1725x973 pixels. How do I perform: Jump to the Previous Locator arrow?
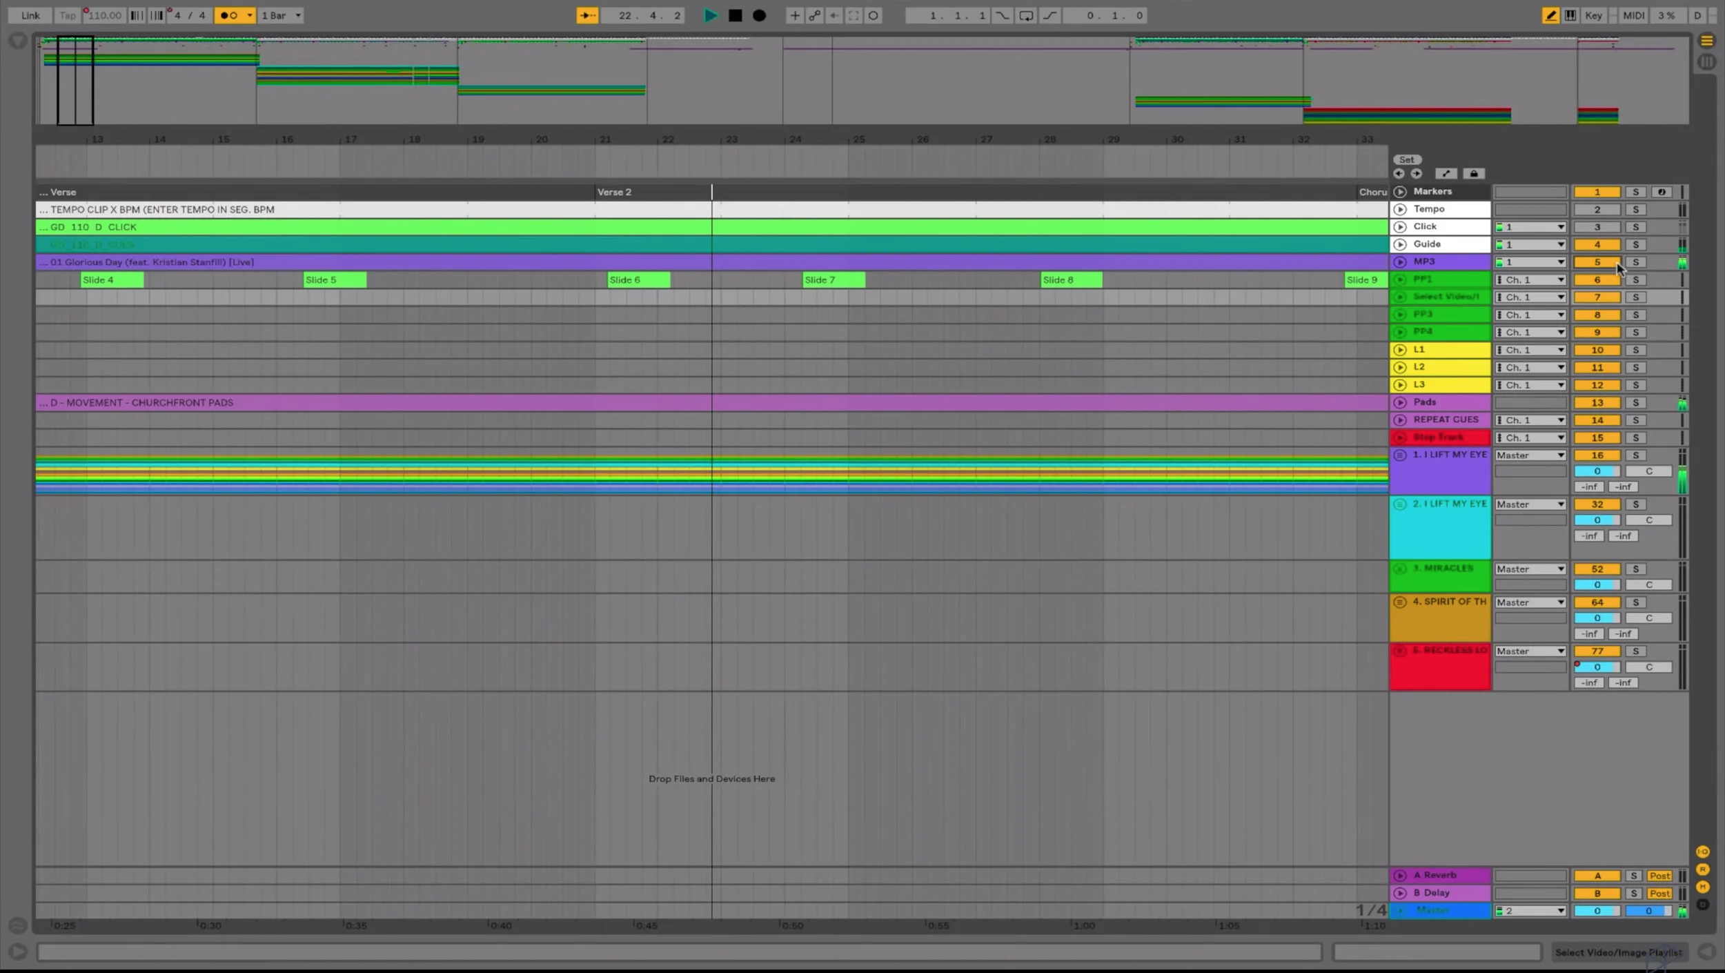pyautogui.click(x=1399, y=174)
